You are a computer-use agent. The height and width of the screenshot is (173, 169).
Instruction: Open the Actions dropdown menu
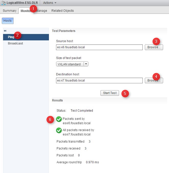(50, 3)
